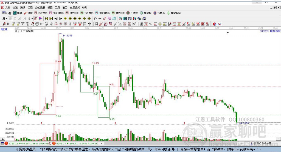Click the black left arrow icon
Screen dimensions: 281x152
pos(56,19)
